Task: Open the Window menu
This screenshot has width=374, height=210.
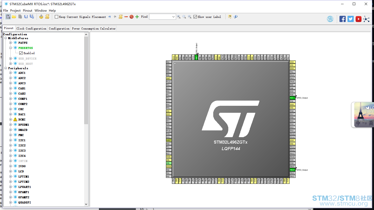Action: point(41,11)
